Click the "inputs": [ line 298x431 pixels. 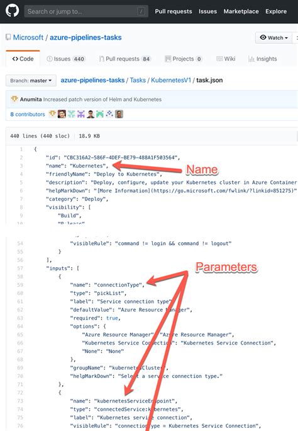[x=62, y=268]
